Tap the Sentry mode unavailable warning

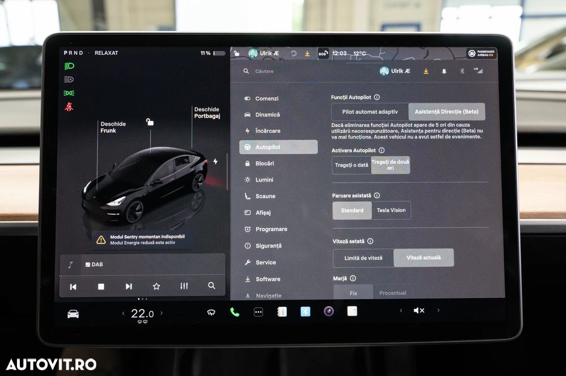(142, 240)
